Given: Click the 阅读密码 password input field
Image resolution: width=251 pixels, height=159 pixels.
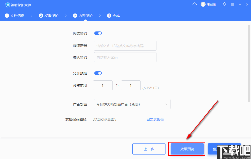Looking at the screenshot, I should pyautogui.click(x=125, y=46).
